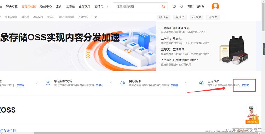
Task: Click the 备案 link
Action: [190, 6]
